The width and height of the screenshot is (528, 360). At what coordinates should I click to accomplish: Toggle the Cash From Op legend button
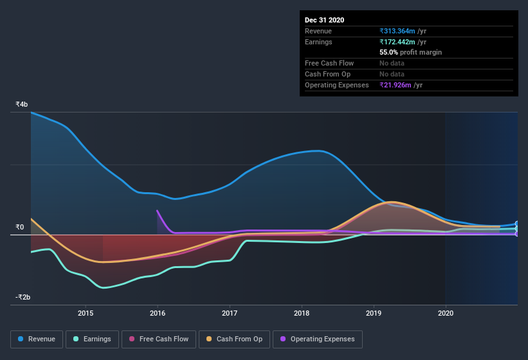(234, 339)
